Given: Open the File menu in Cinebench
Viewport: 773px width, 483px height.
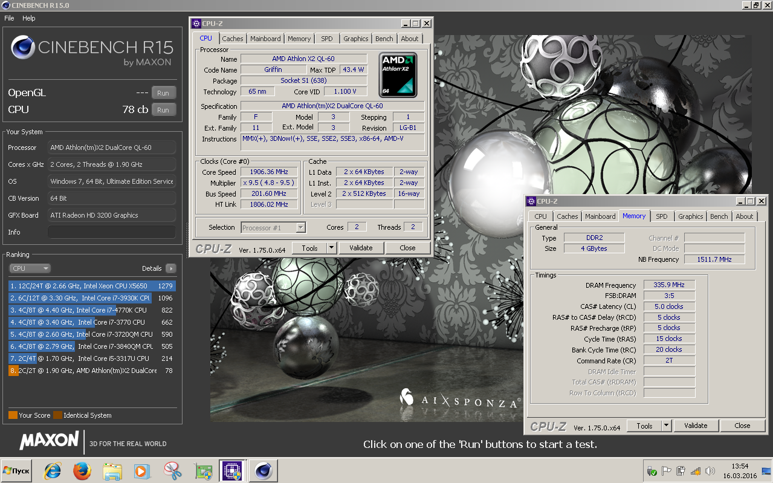Looking at the screenshot, I should click(9, 18).
